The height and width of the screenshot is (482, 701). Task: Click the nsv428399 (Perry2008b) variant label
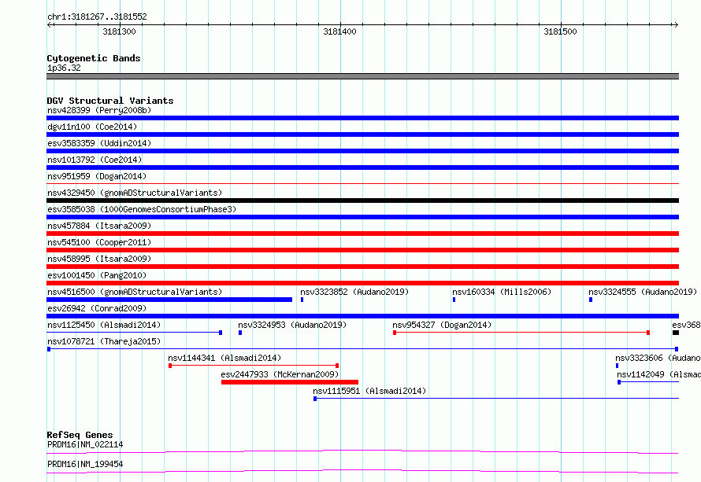(x=99, y=110)
